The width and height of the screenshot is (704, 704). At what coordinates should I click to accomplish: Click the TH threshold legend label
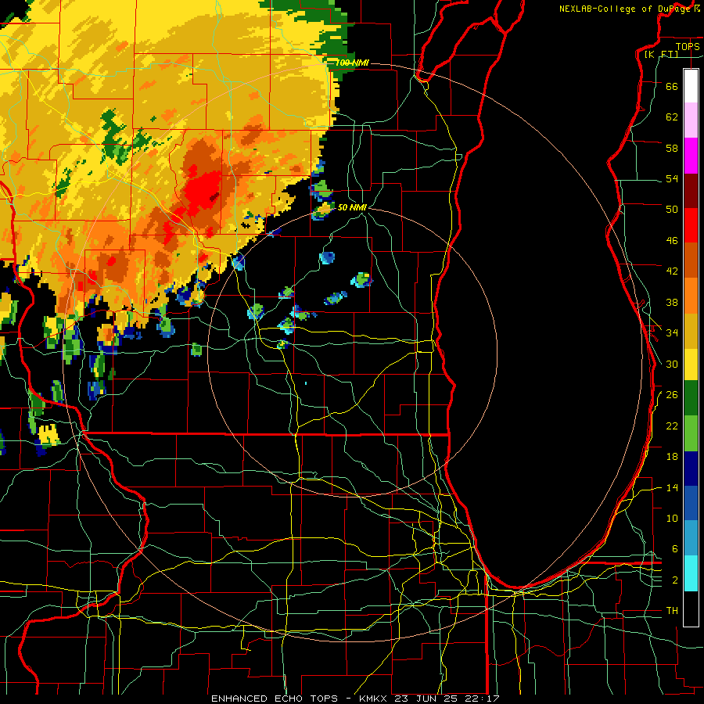(x=672, y=611)
